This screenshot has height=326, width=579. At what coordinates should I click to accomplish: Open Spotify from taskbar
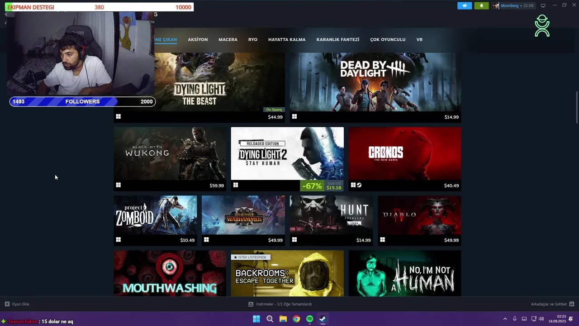(x=309, y=319)
